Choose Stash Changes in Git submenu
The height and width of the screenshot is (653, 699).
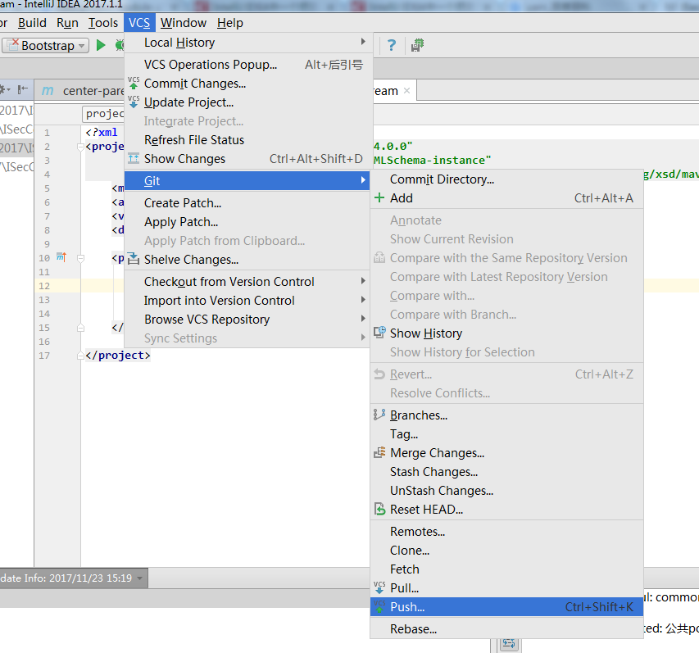point(506,472)
